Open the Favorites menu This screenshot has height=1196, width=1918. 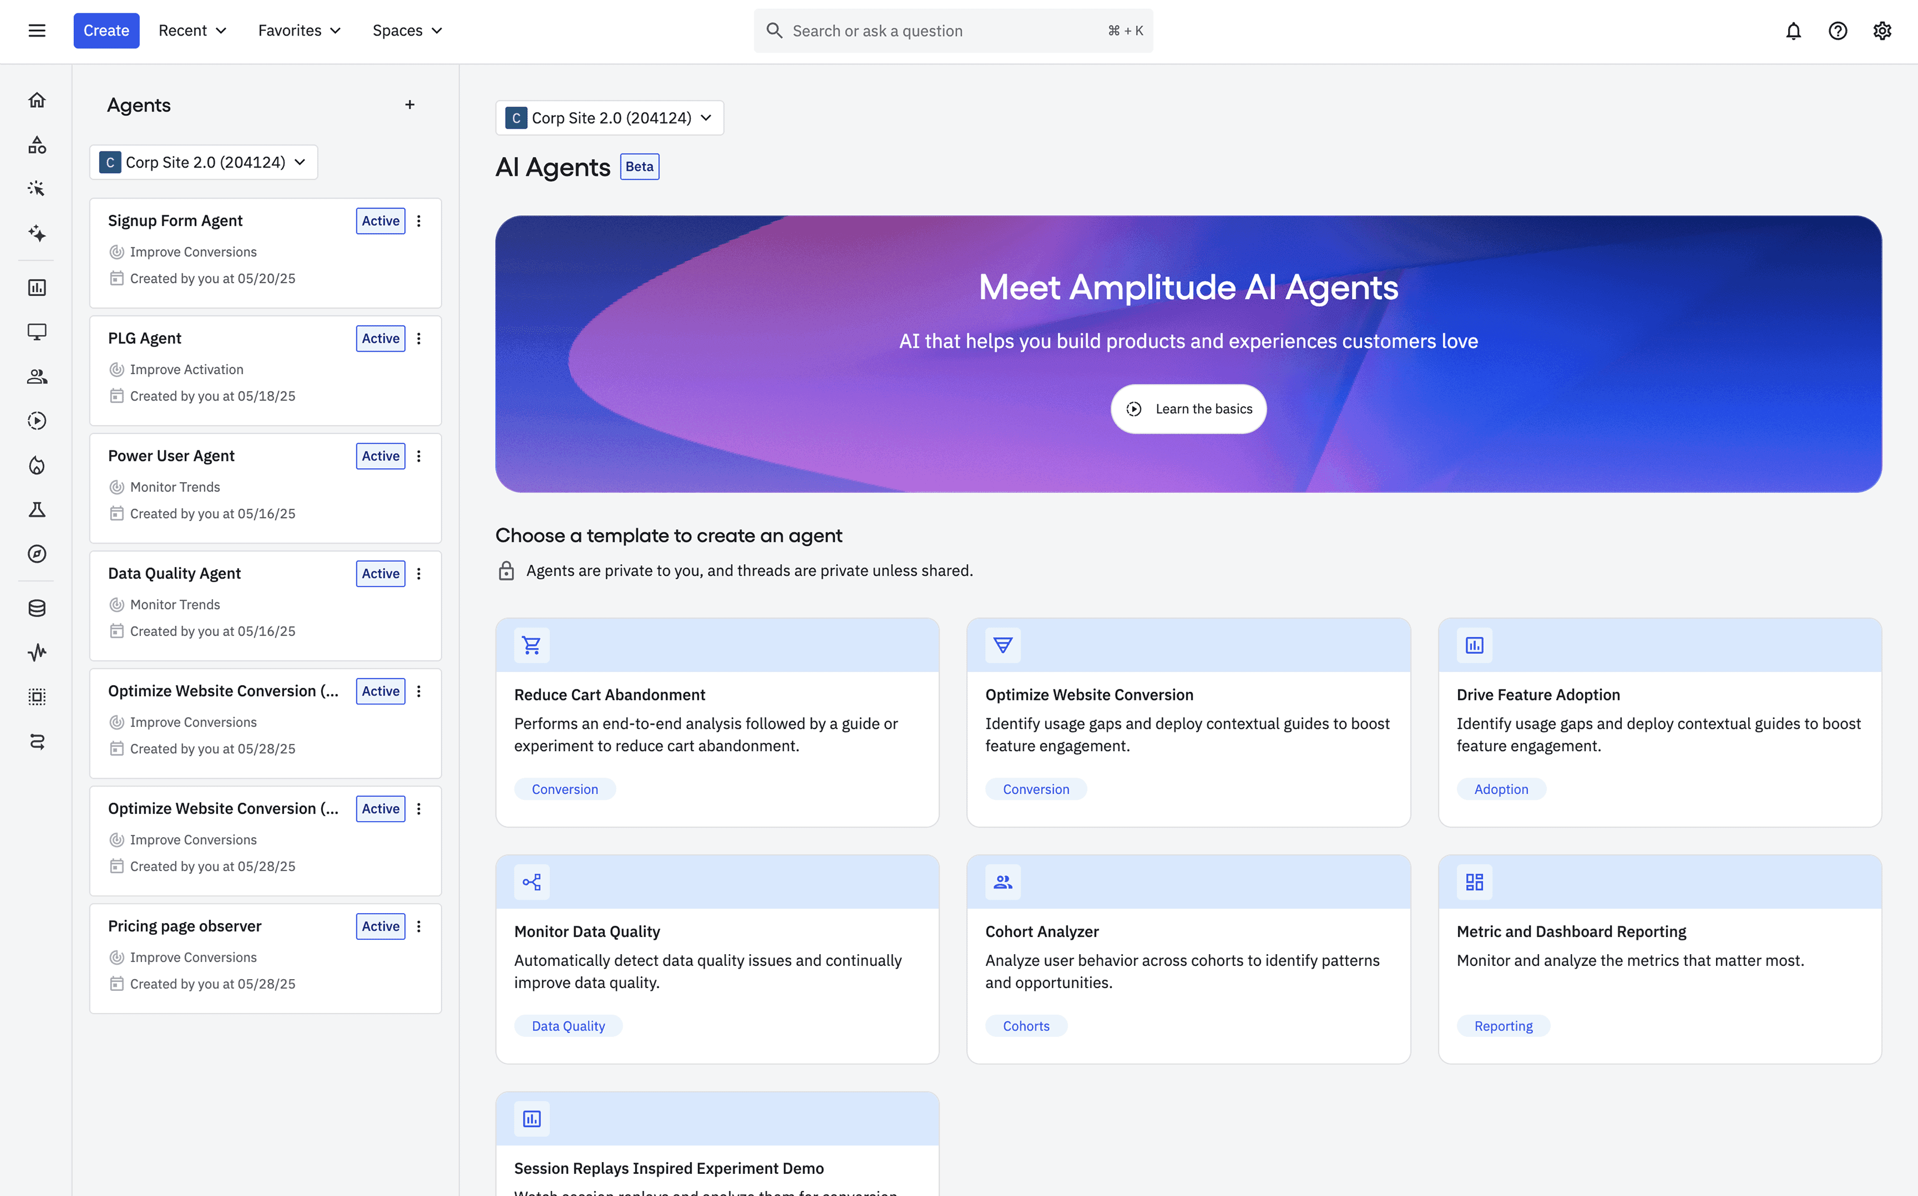click(299, 30)
